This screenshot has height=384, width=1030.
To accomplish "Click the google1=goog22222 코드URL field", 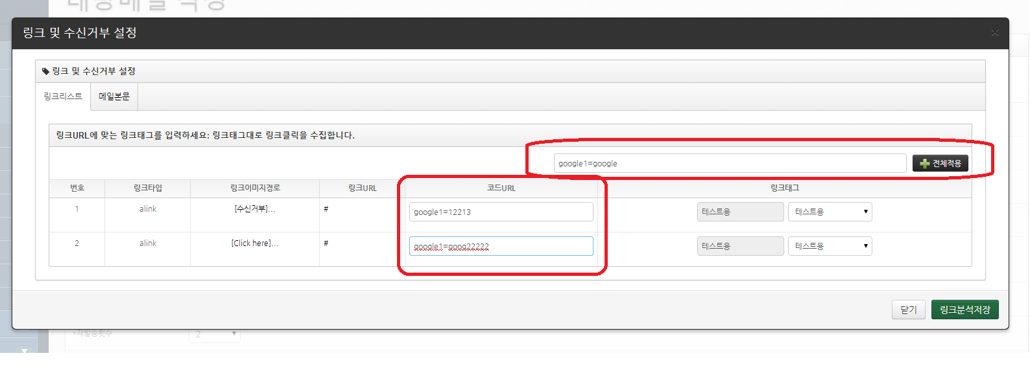I will pyautogui.click(x=501, y=246).
